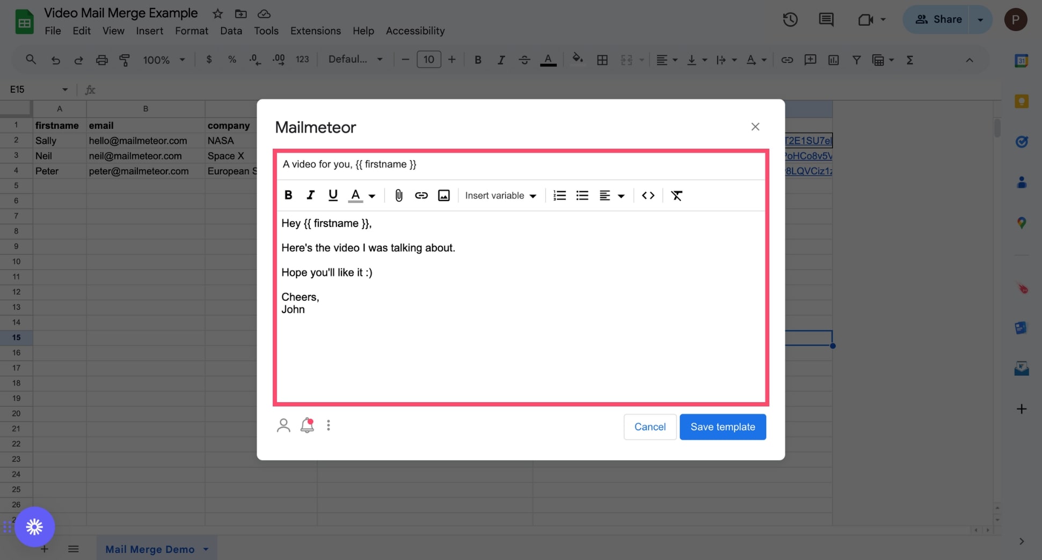This screenshot has width=1042, height=560.
Task: Open Google Calendar side panel icon
Action: [1021, 61]
